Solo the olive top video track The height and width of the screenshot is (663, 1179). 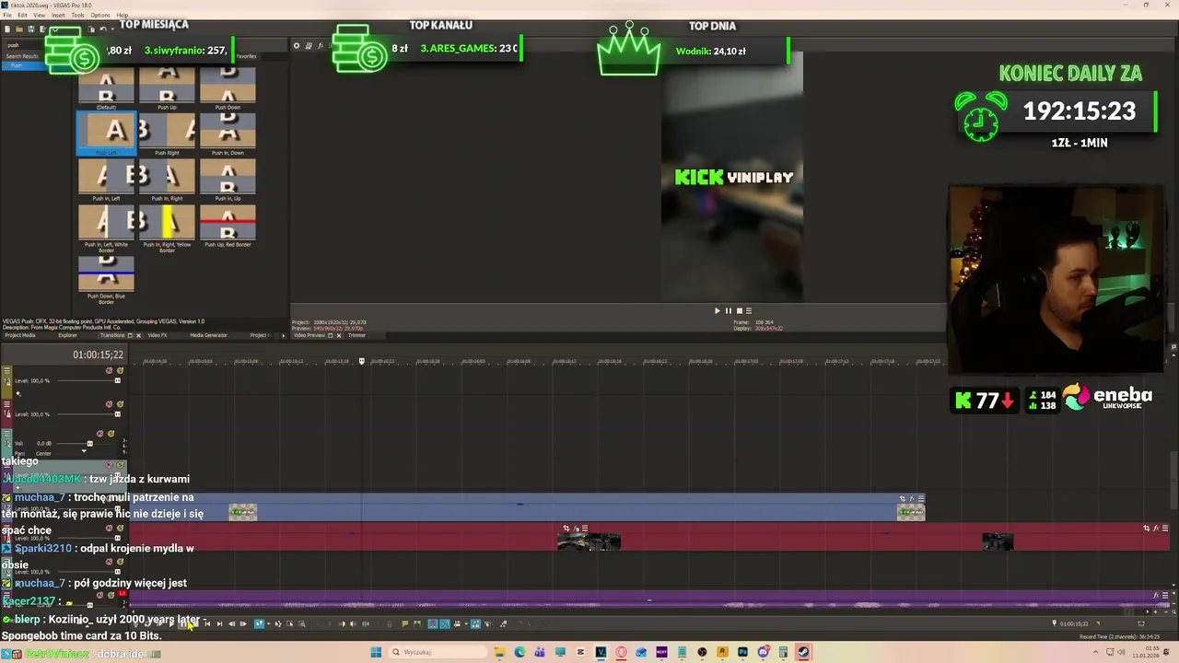pyautogui.click(x=120, y=370)
